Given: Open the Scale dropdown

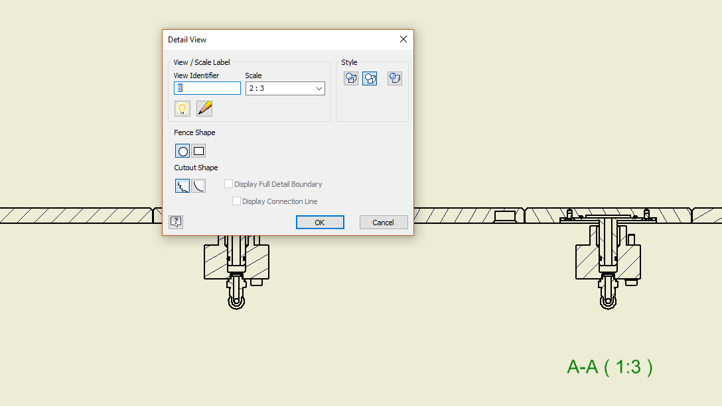Looking at the screenshot, I should point(318,87).
